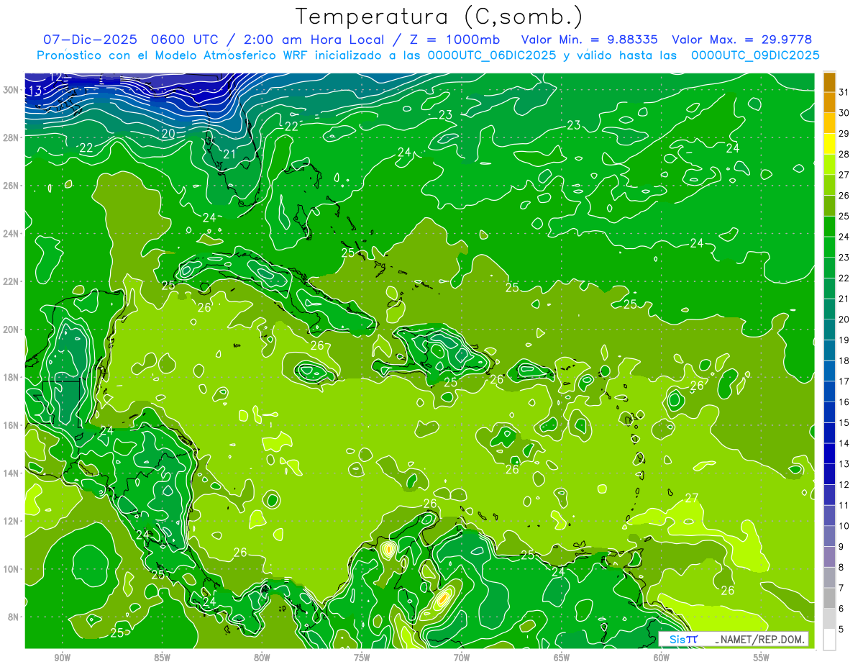
Task: Click the '21' contour label over Florida
Action: pyautogui.click(x=229, y=154)
